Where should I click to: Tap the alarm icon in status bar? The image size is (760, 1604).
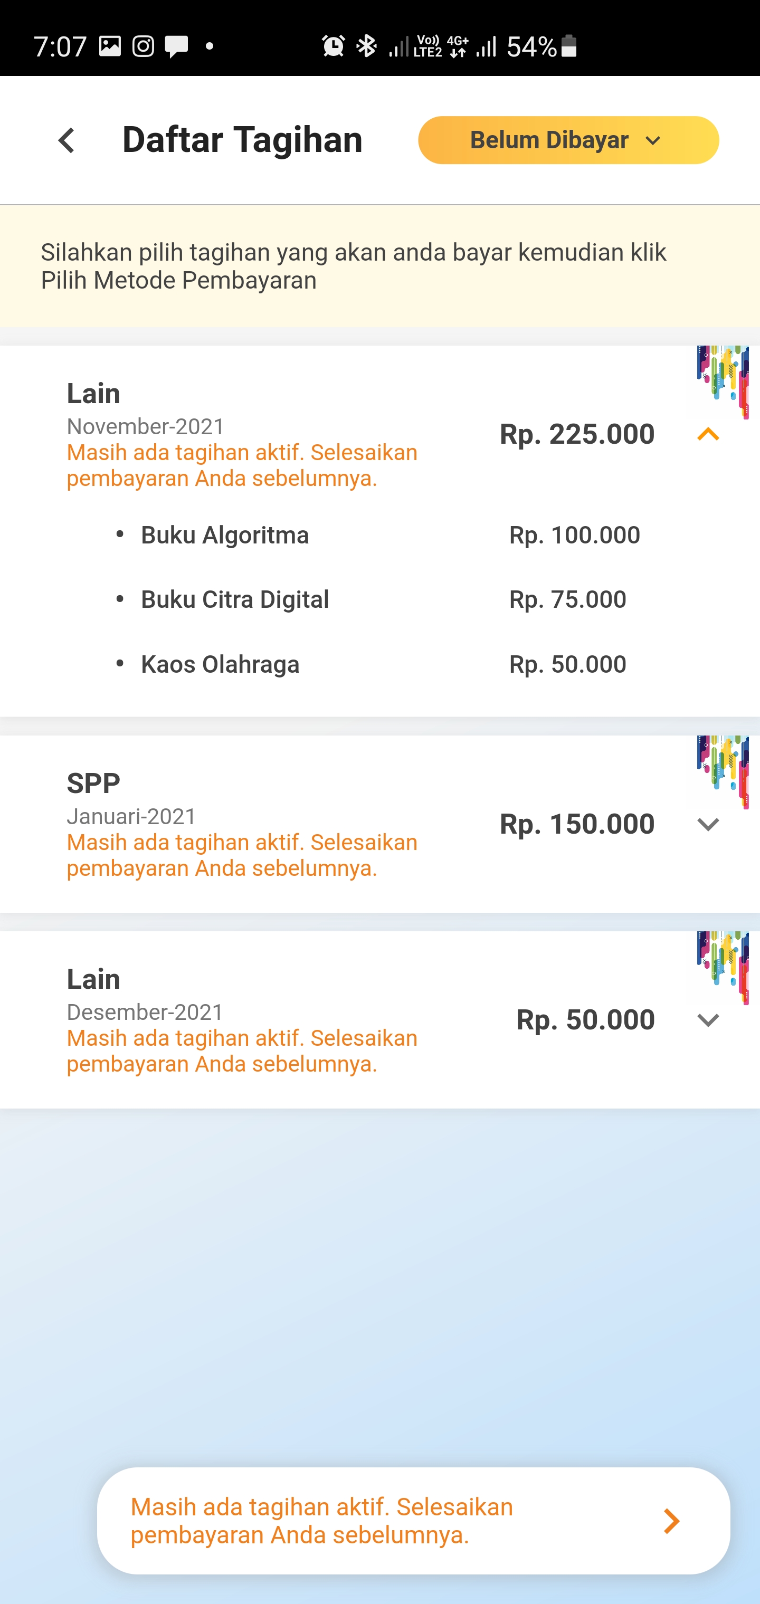[333, 46]
